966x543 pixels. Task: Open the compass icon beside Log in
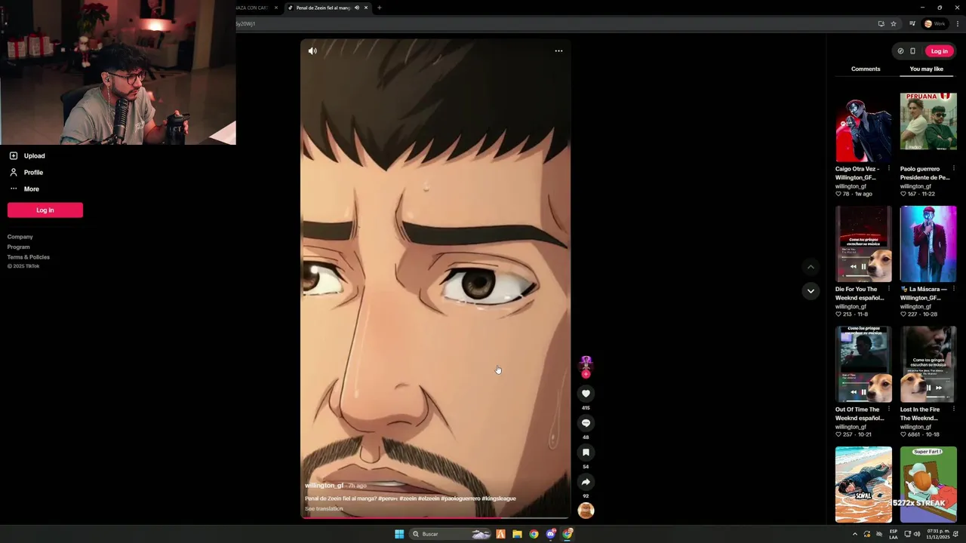tap(900, 51)
